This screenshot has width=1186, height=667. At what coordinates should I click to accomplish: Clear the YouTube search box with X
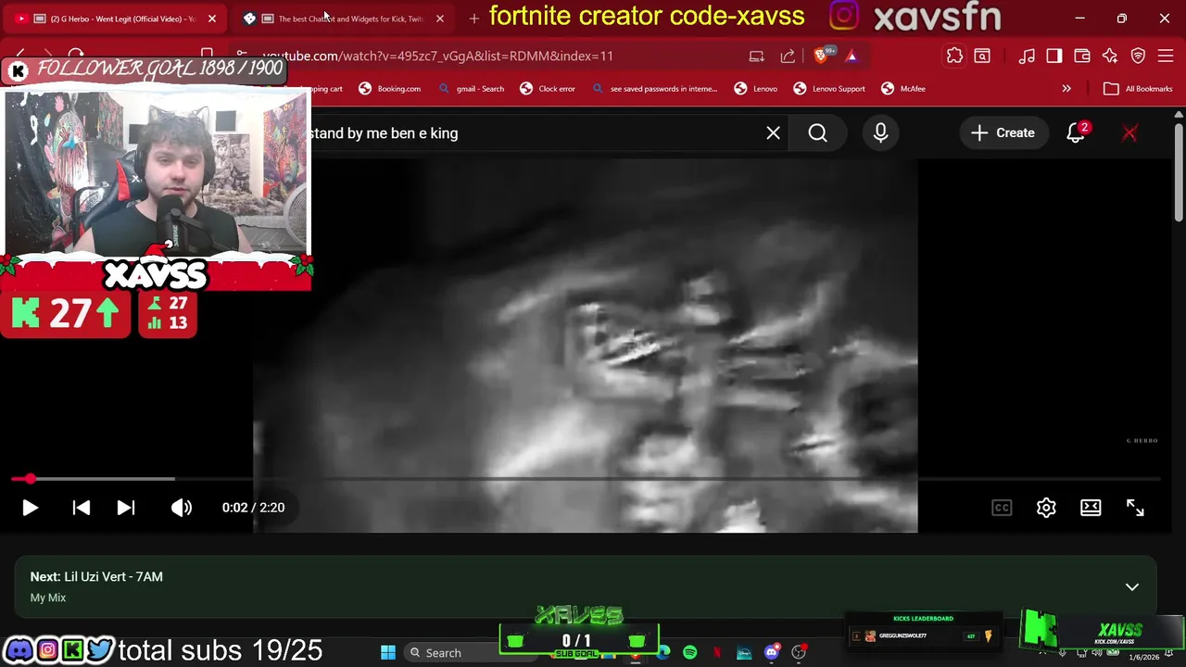[773, 133]
